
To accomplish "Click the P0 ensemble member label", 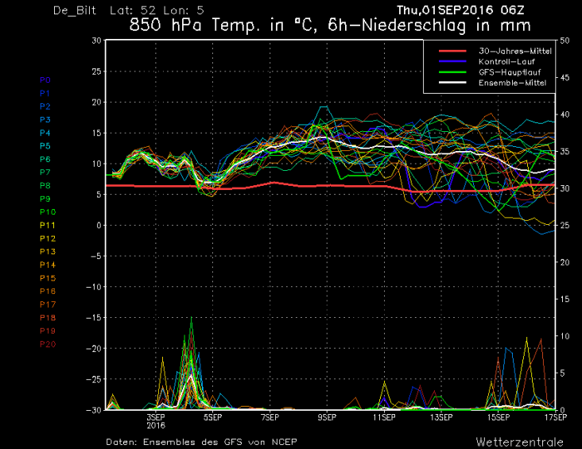I will (45, 80).
